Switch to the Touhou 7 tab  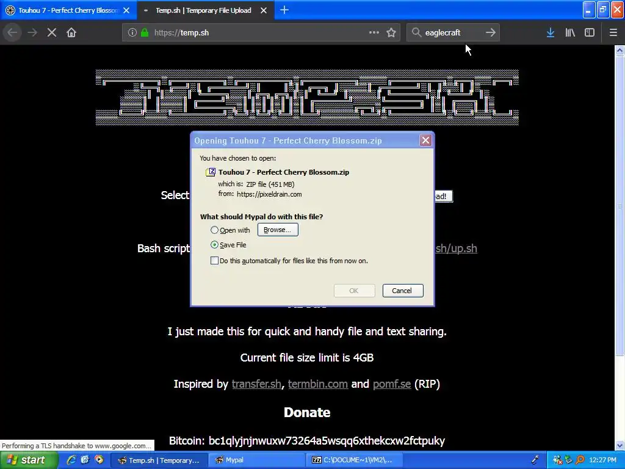point(68,10)
